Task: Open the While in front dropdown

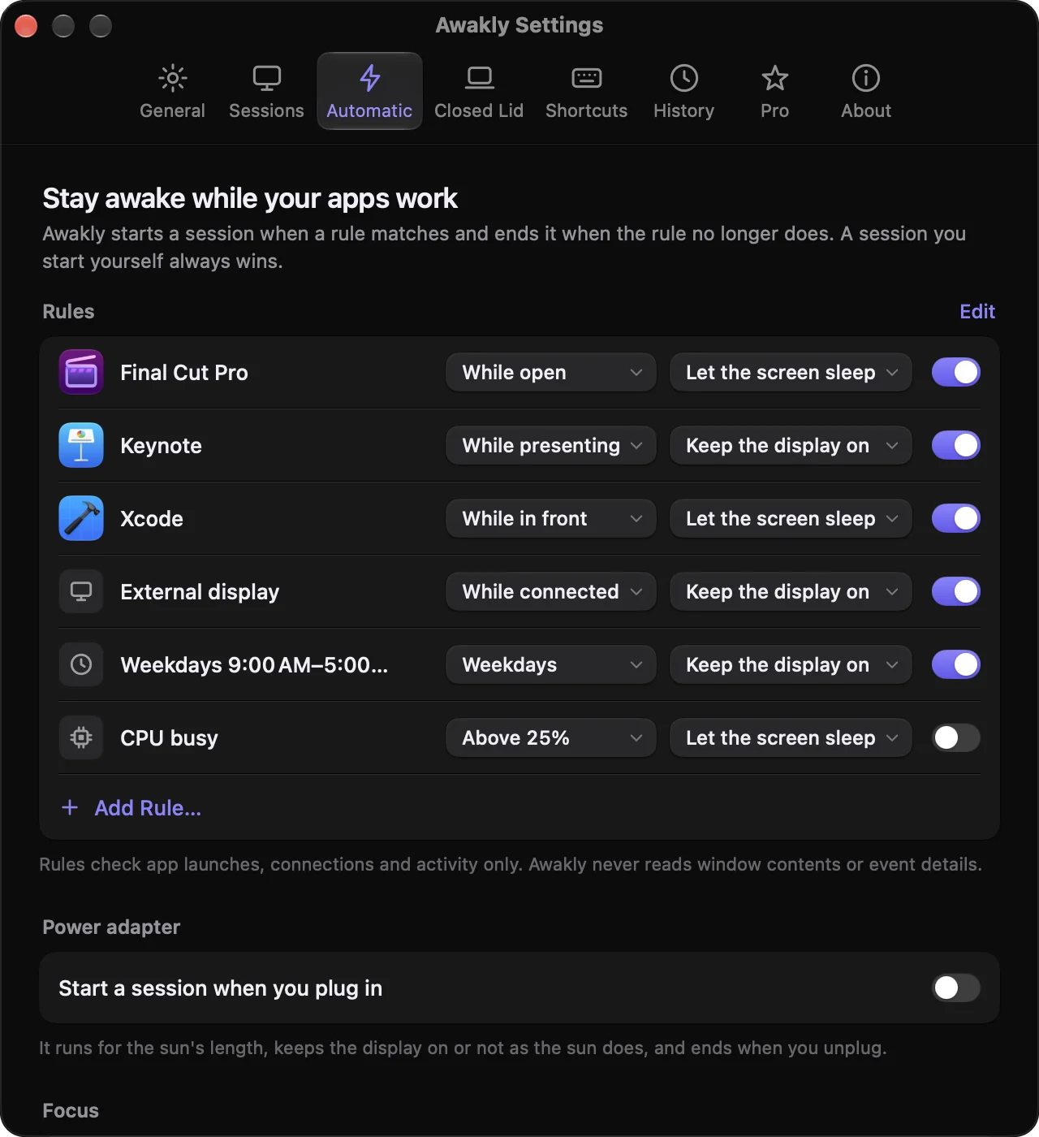Action: pyautogui.click(x=550, y=518)
